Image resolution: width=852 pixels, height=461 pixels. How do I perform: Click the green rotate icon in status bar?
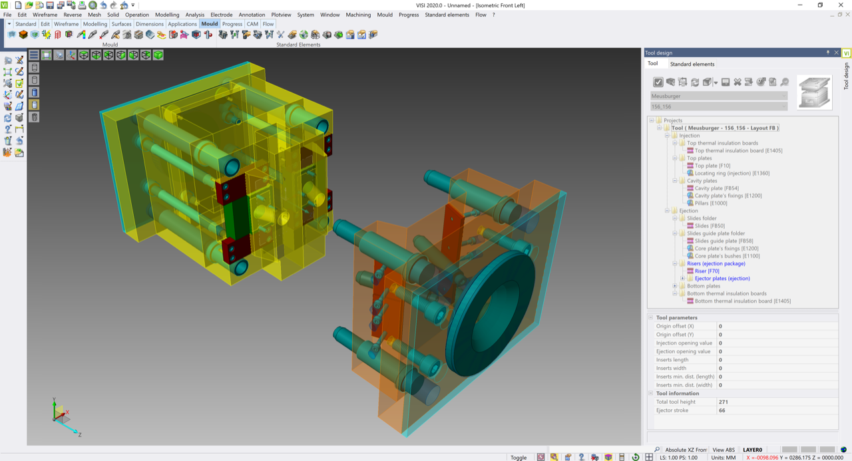click(x=635, y=457)
